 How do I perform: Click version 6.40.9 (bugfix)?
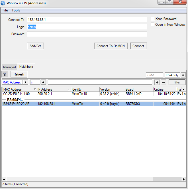tap(110, 104)
